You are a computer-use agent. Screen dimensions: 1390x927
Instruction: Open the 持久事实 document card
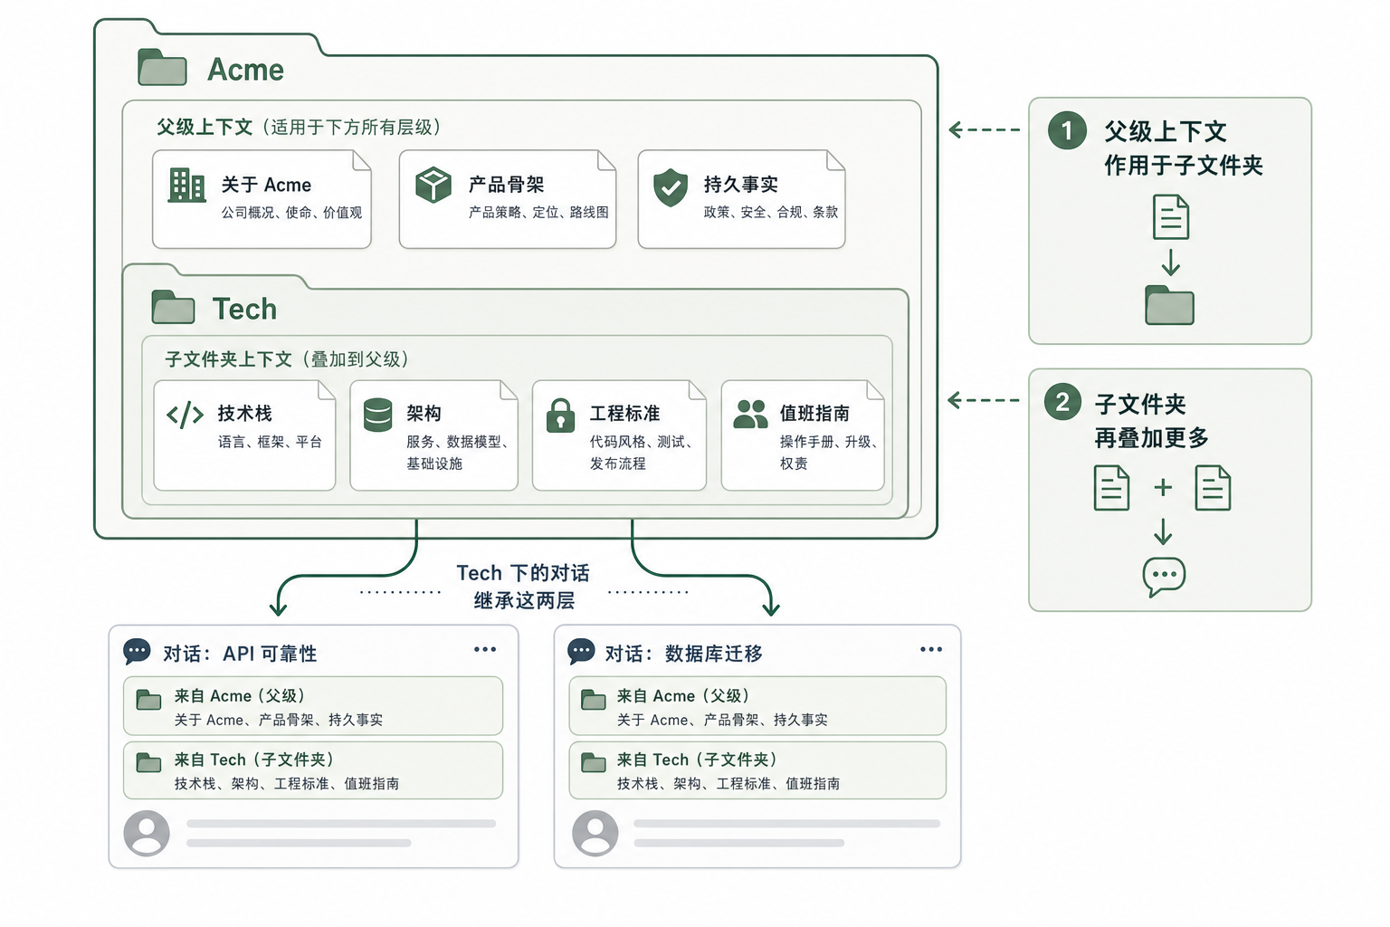[x=741, y=199]
